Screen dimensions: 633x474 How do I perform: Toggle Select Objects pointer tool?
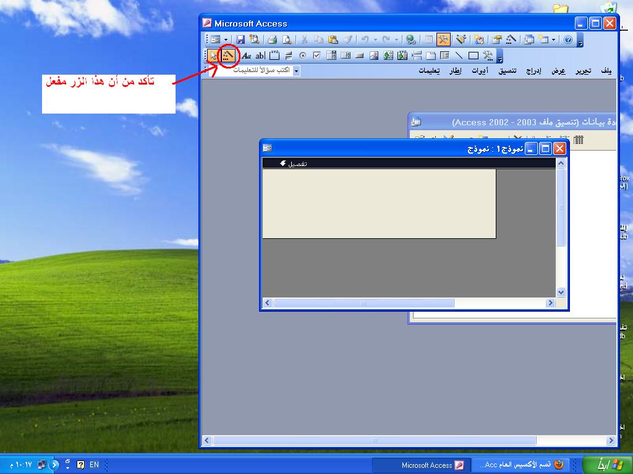click(213, 56)
